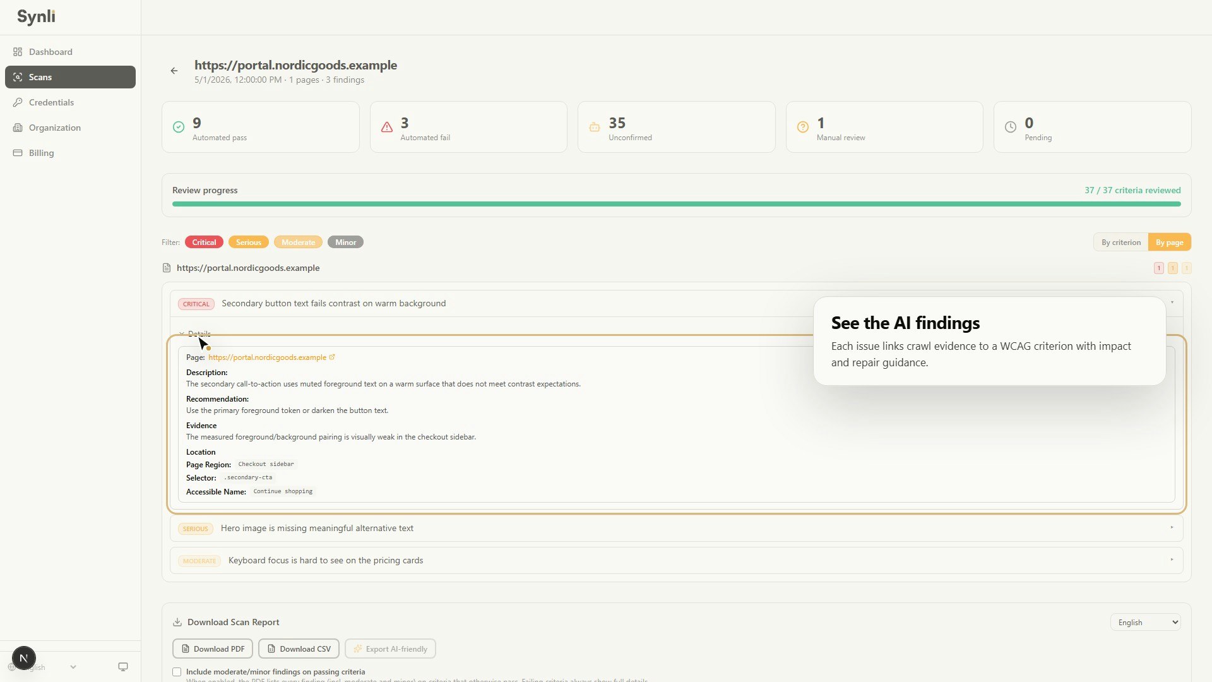
Task: Open the report language dropdown showing English
Action: (1146, 623)
